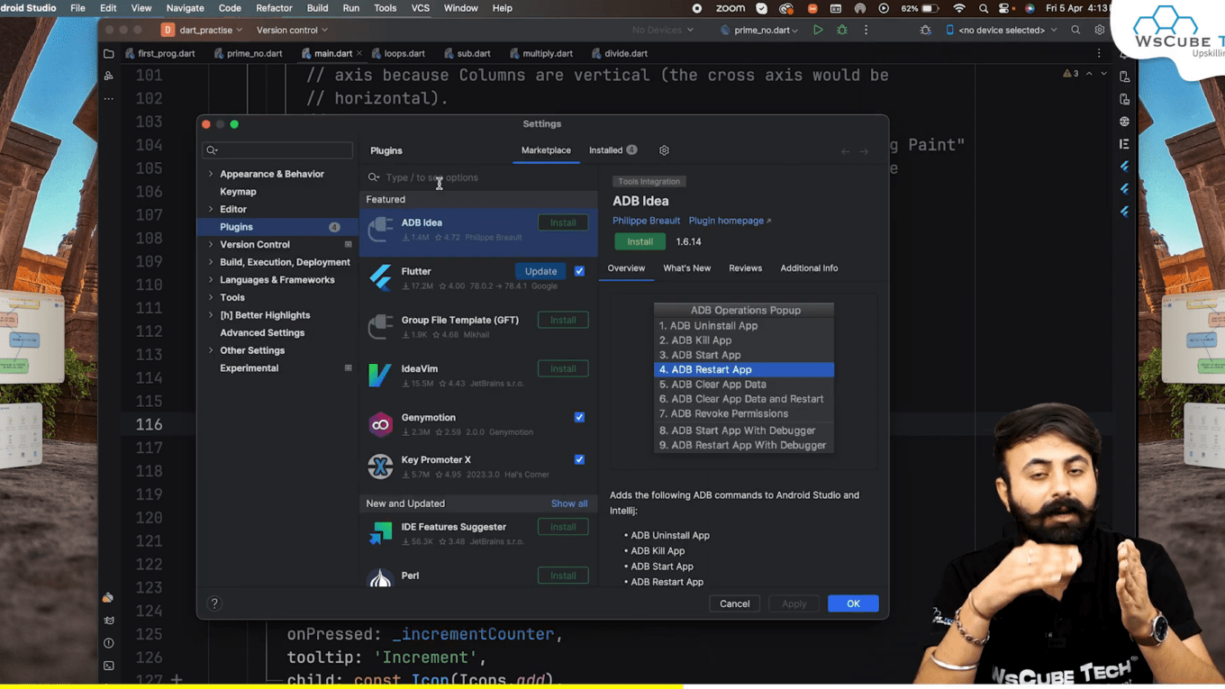Click the warning indicator showing 3

pyautogui.click(x=1071, y=74)
